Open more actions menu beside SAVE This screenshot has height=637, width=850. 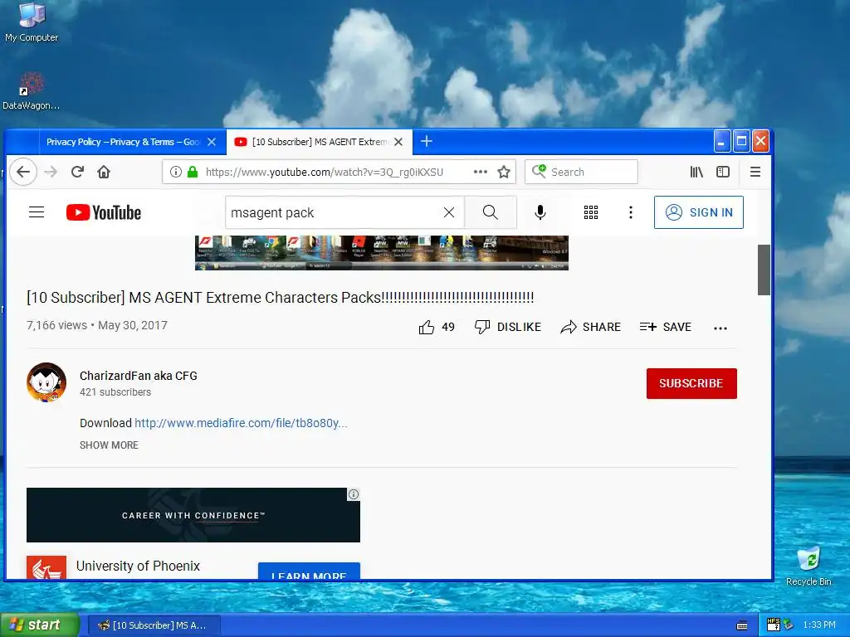721,328
